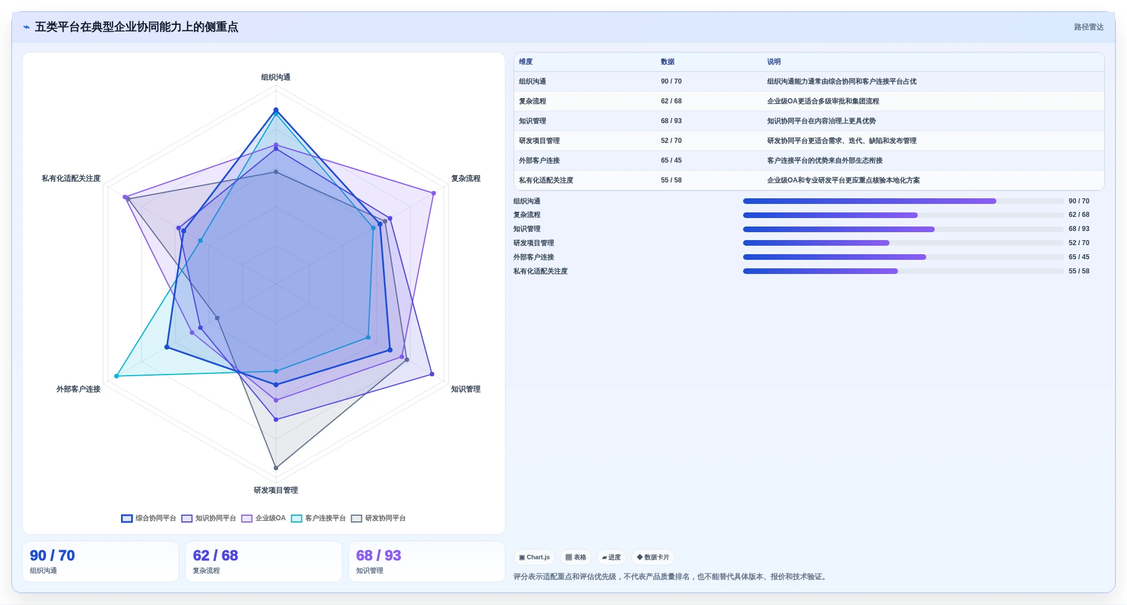Click the 研发项目管理 progress bar
Viewport: 1127px width, 605px height.
903,243
